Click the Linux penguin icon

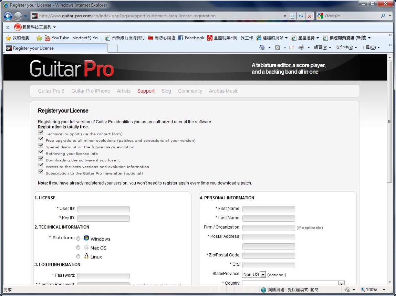click(86, 256)
